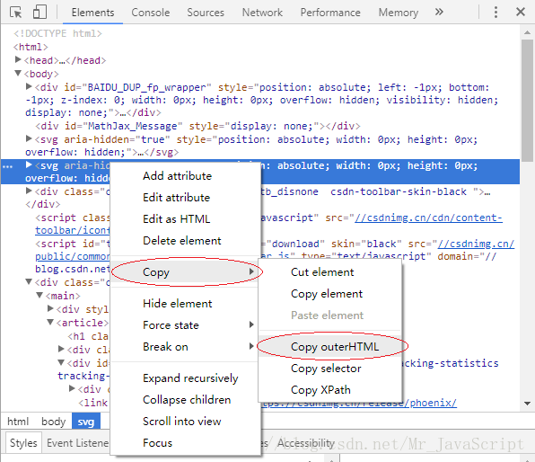
Task: Expand the selected svg node arrow
Action: [x=29, y=165]
